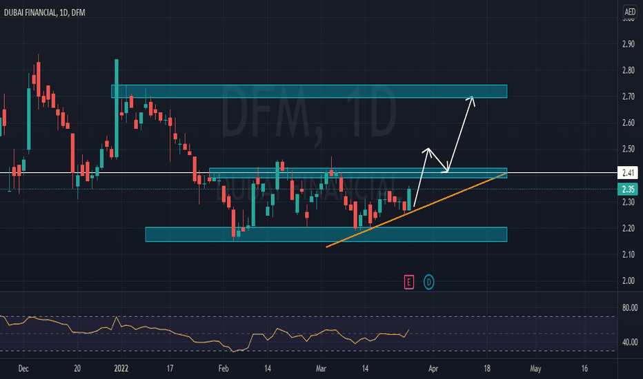The image size is (643, 379).
Task: Click the 2.60 price axis label
Action: [x=629, y=123]
